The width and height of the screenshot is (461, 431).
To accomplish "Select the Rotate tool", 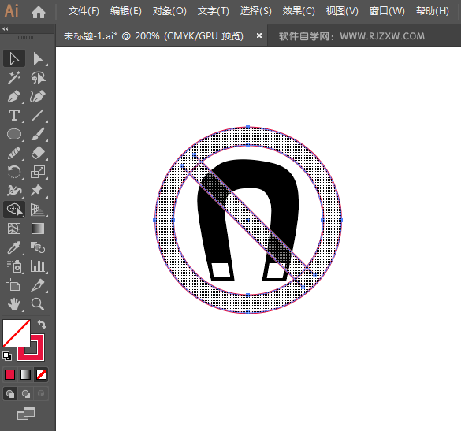I will [14, 172].
